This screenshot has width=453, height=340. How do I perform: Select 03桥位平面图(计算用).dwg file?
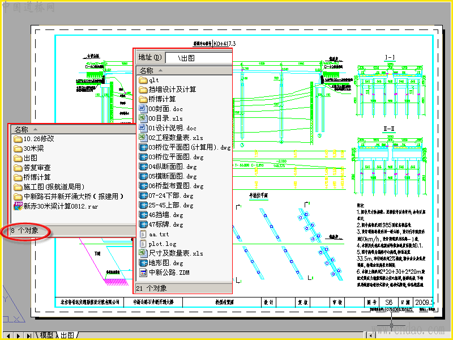point(185,147)
